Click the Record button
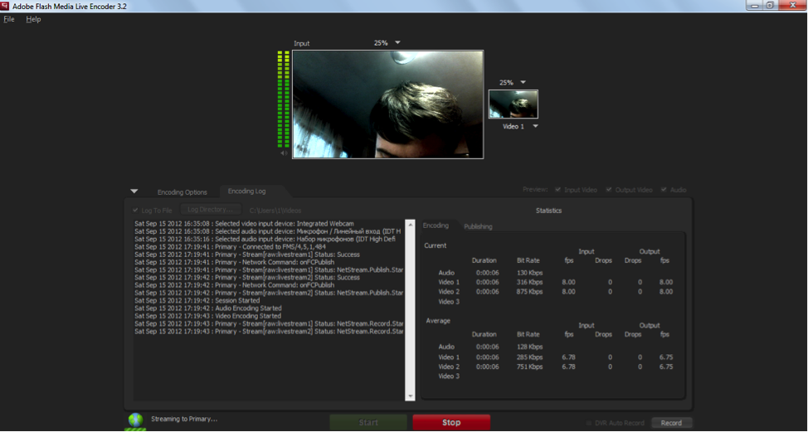Screen dimensions: 808x432 pos(671,423)
